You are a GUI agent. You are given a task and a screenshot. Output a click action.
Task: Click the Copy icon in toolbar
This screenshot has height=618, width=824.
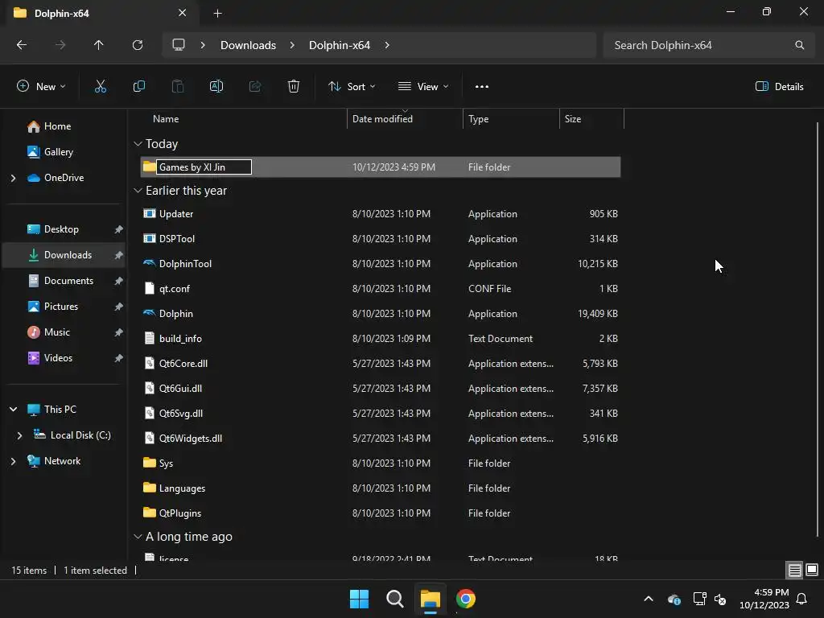(138, 87)
